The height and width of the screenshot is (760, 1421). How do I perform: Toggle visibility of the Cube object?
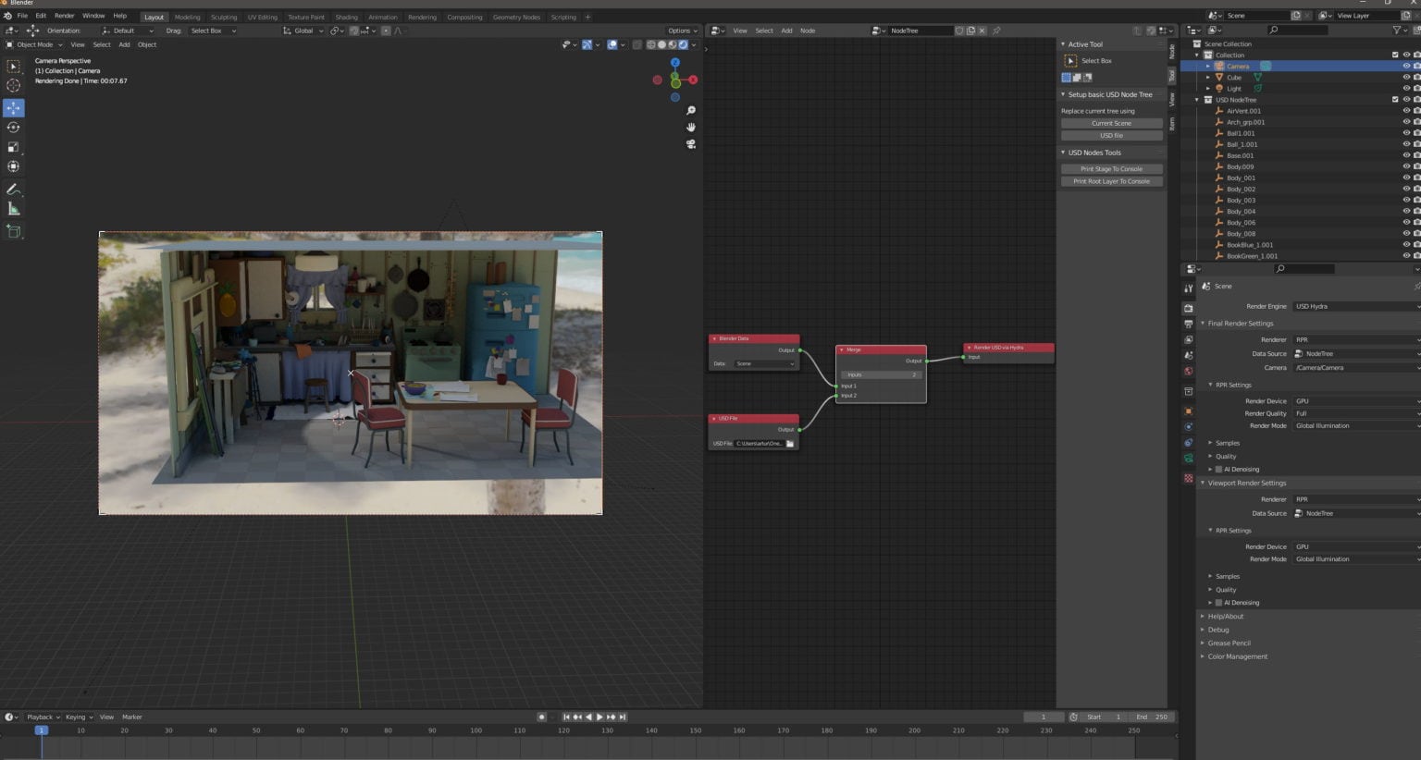coord(1406,77)
